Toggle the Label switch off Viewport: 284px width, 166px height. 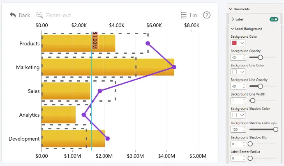click(x=274, y=19)
